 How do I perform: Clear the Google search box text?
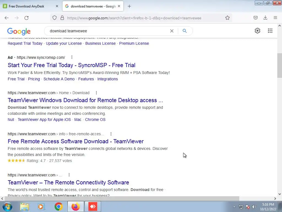click(172, 31)
